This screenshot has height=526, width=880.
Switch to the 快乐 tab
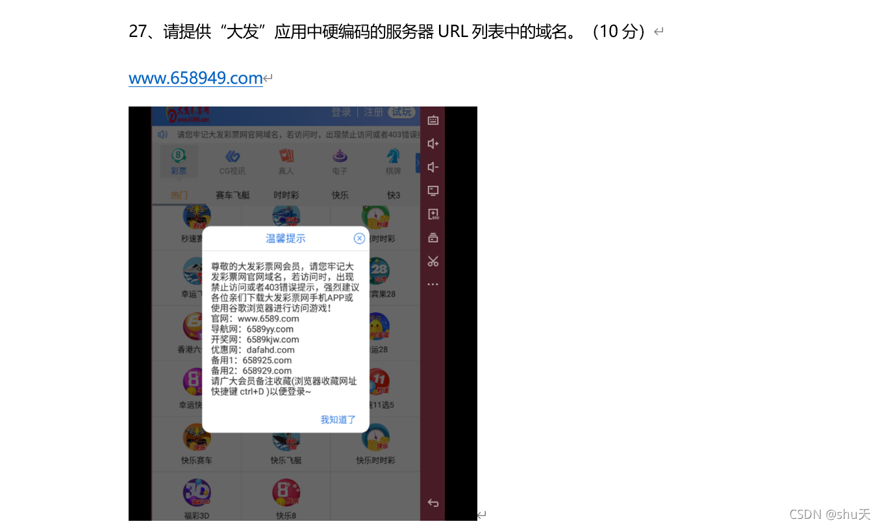pos(340,195)
